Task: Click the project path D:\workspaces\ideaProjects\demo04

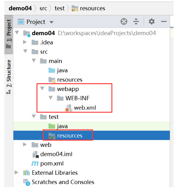Action: (x=107, y=33)
